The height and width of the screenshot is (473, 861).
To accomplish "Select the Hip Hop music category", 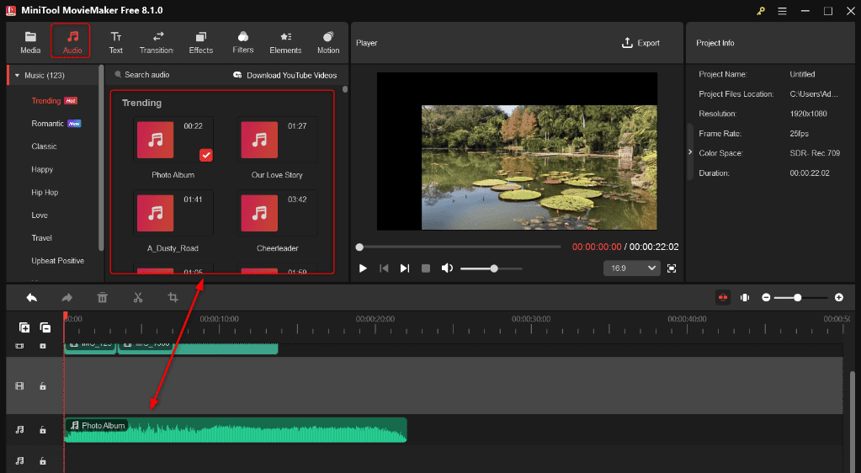I will [x=45, y=192].
